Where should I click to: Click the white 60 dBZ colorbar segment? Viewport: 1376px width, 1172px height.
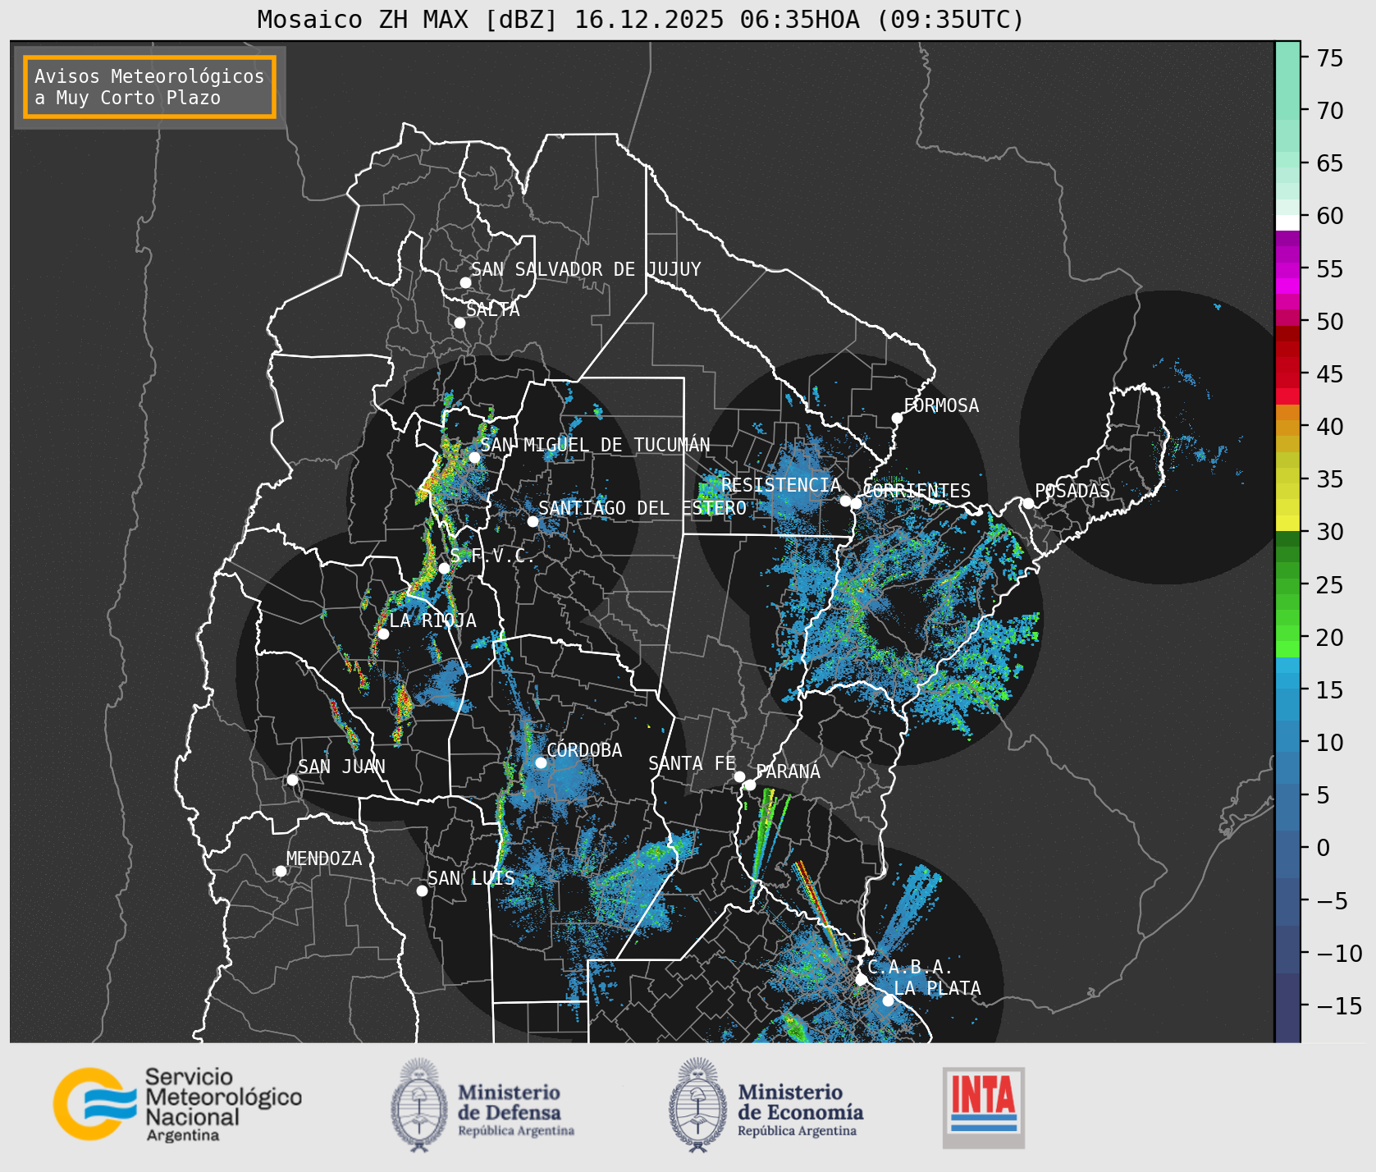point(1287,222)
